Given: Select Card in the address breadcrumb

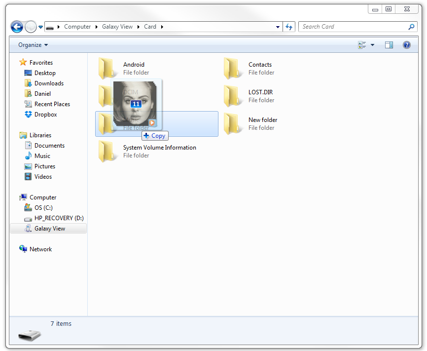Looking at the screenshot, I should (x=150, y=27).
